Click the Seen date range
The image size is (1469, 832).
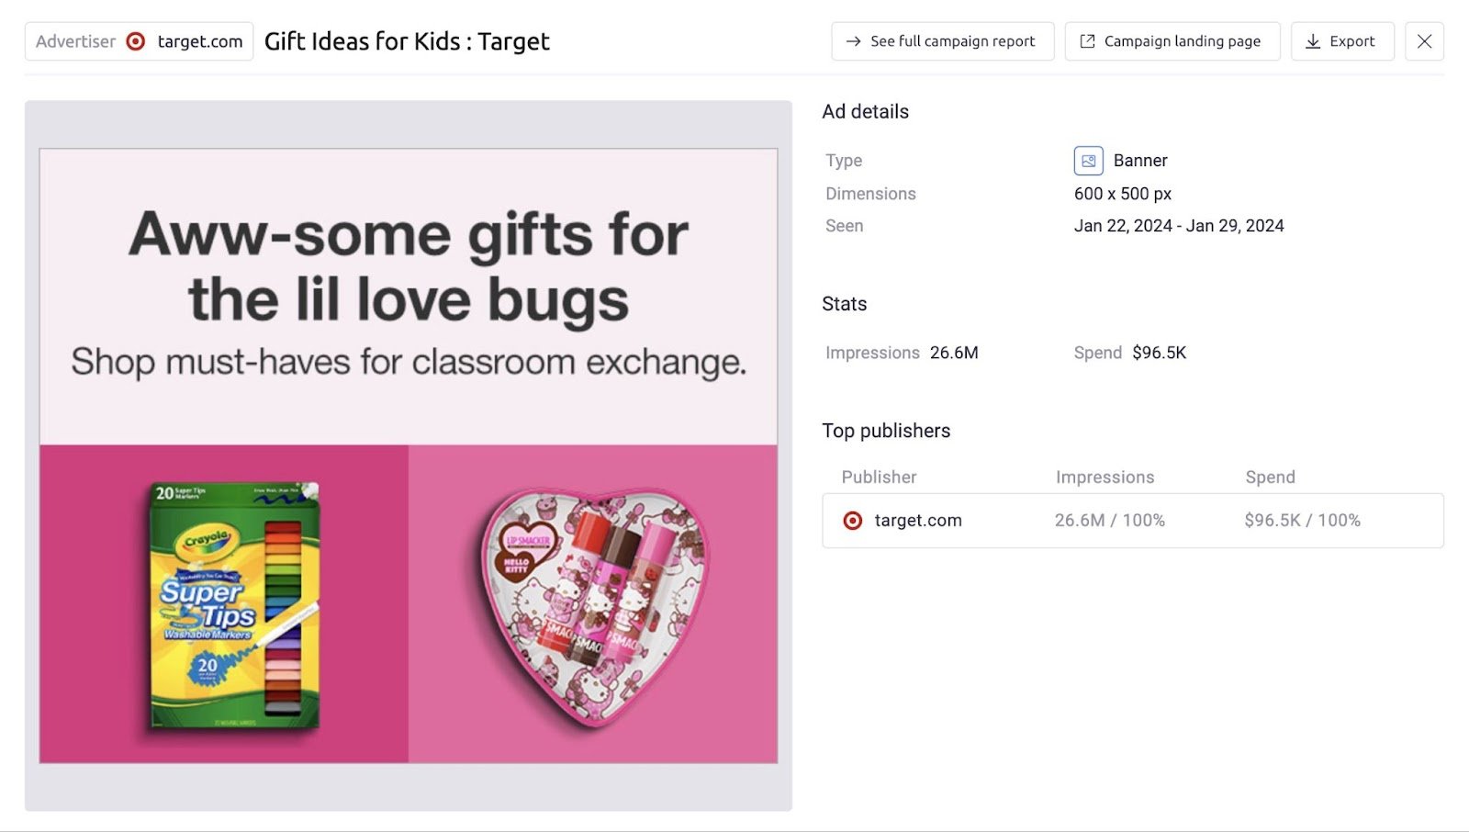point(1180,225)
